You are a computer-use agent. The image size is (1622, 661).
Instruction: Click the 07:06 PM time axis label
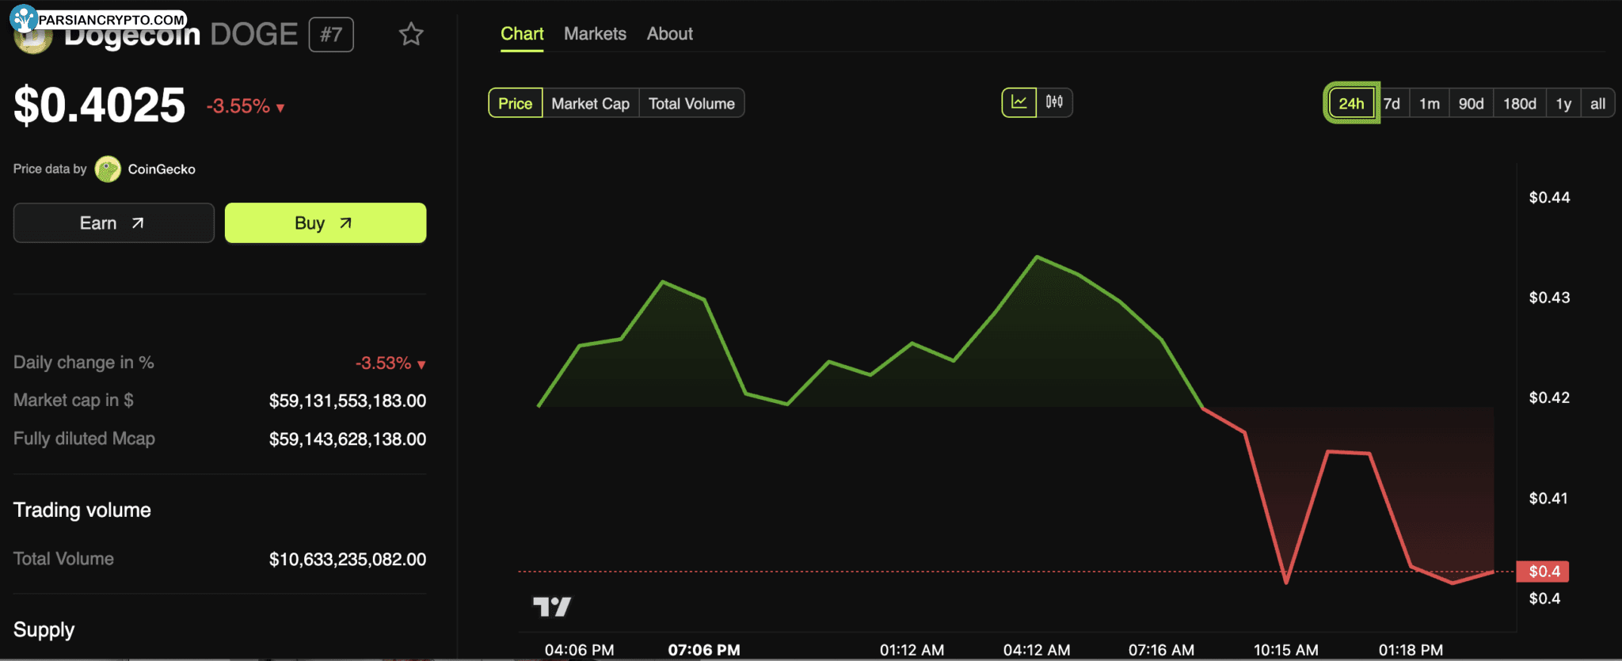[x=704, y=650]
